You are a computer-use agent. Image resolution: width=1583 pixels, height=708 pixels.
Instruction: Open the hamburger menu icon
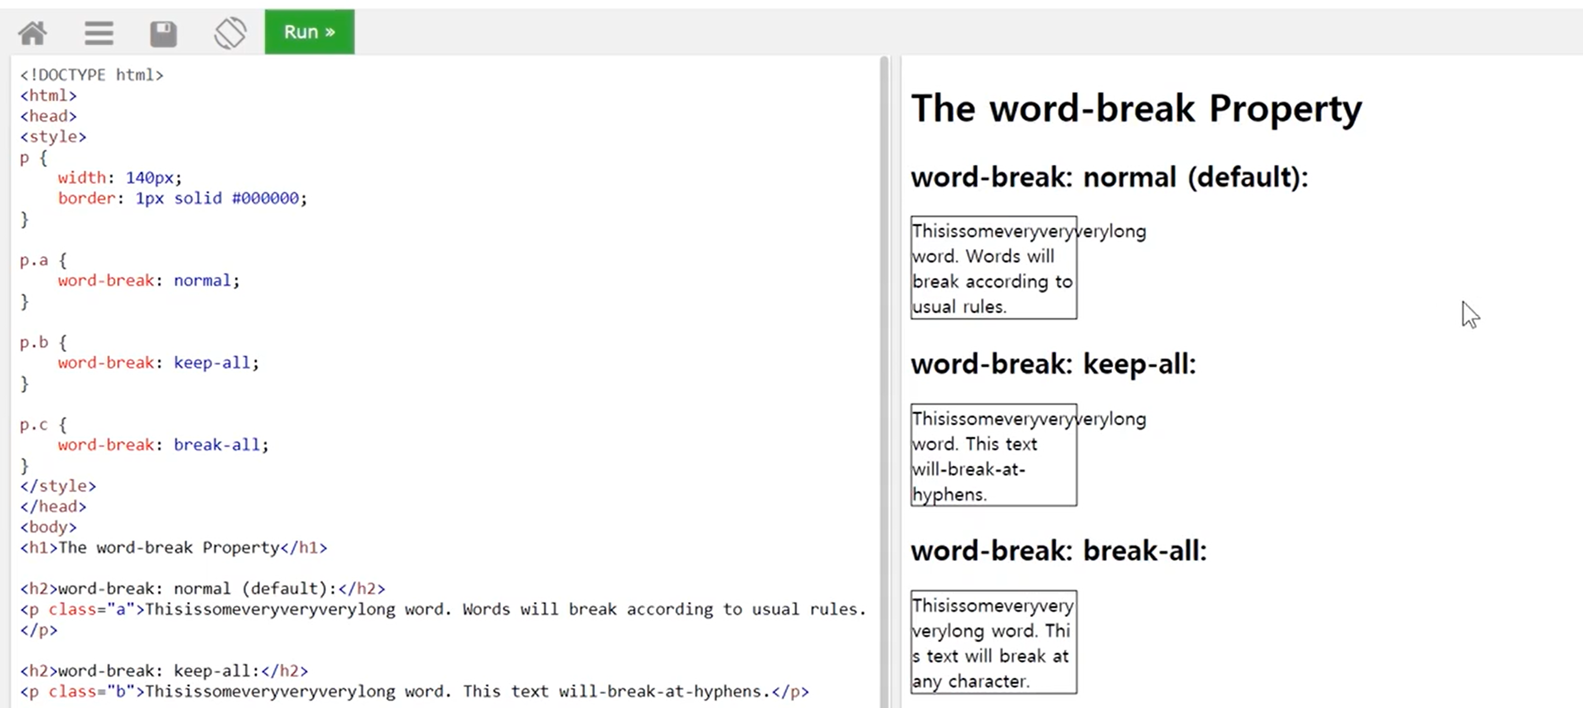(x=98, y=33)
